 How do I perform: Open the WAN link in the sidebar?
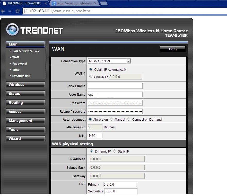click(x=15, y=57)
